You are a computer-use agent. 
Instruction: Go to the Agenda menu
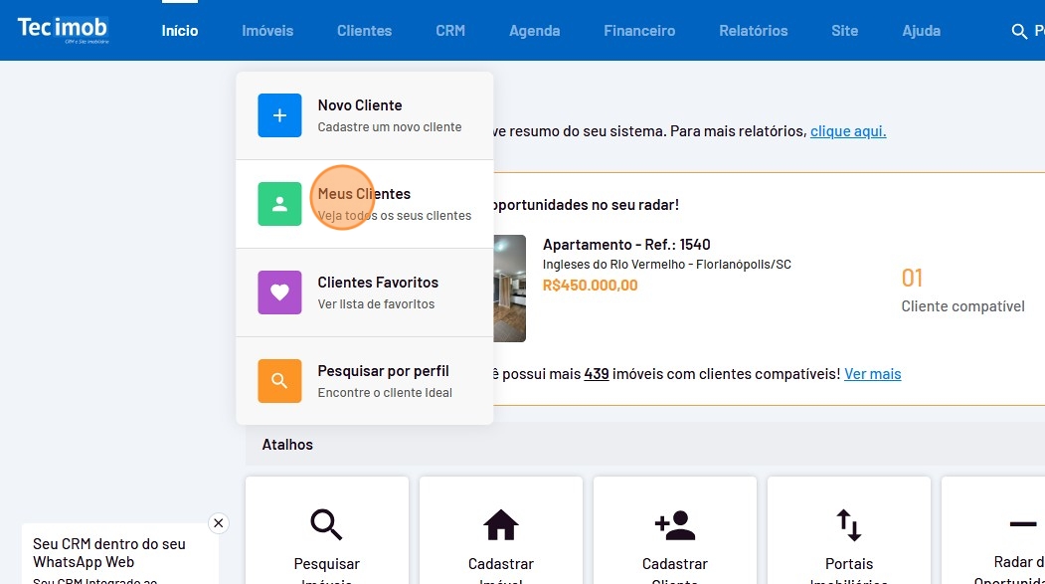(534, 31)
